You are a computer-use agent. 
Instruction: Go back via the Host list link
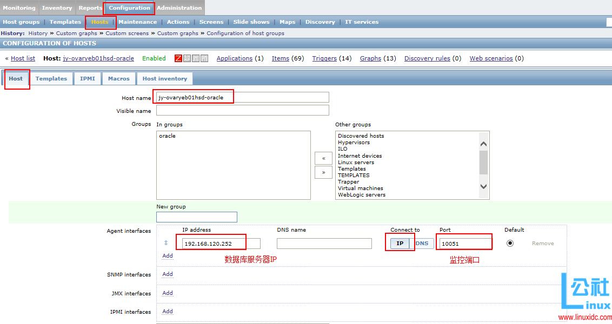click(x=23, y=58)
